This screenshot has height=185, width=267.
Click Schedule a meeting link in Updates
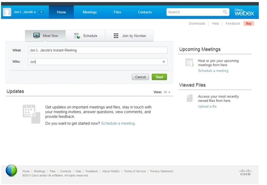[118, 123]
